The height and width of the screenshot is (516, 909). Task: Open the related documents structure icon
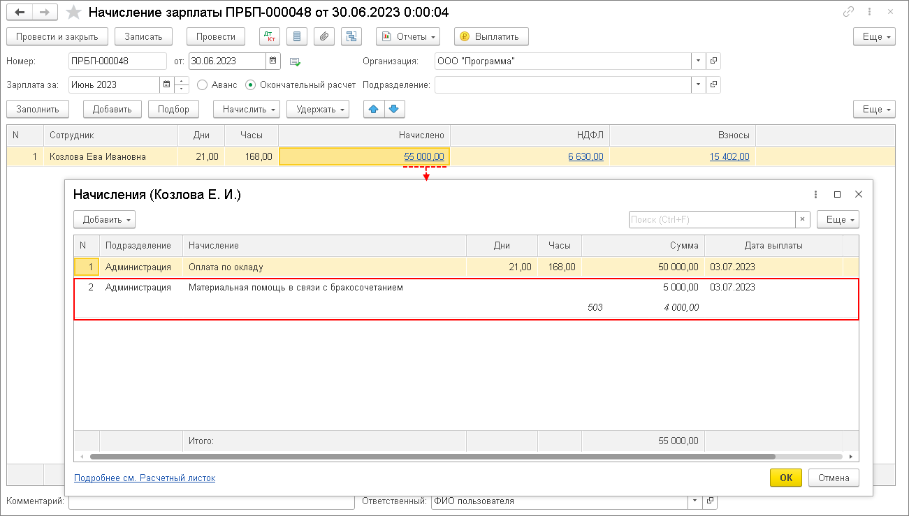(351, 37)
